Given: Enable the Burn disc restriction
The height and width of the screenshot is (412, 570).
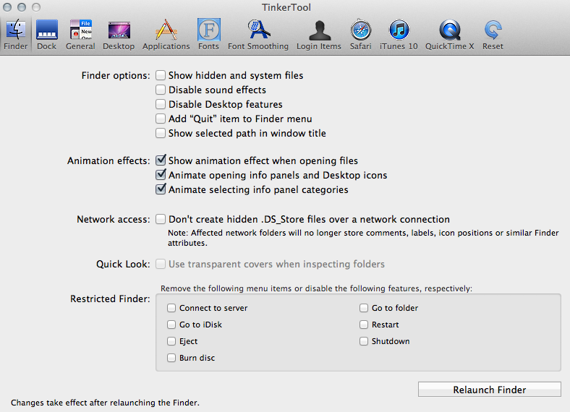Looking at the screenshot, I should click(171, 358).
